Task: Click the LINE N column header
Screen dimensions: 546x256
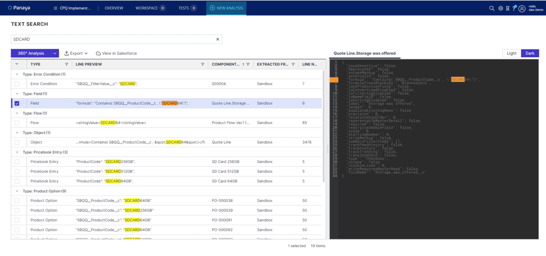Action: pyautogui.click(x=310, y=64)
